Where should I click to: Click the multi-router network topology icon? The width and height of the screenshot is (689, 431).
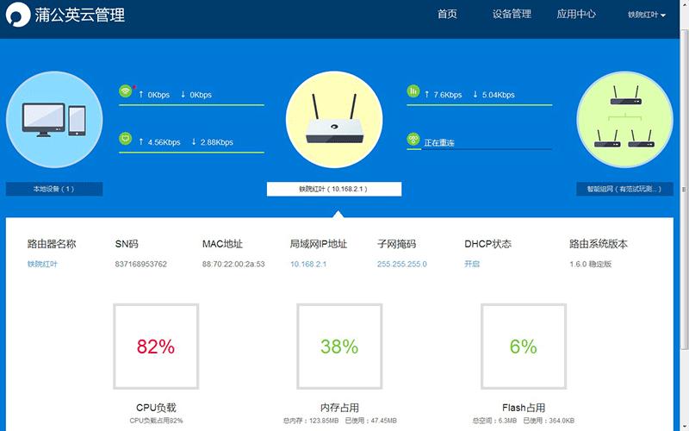pyautogui.click(x=625, y=120)
